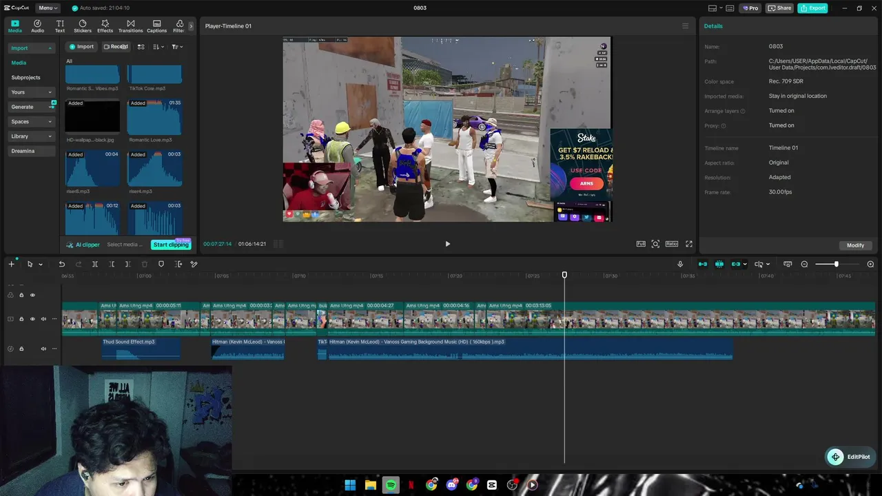Image resolution: width=882 pixels, height=496 pixels.
Task: Delete left of playhead trim tool
Action: [112, 264]
